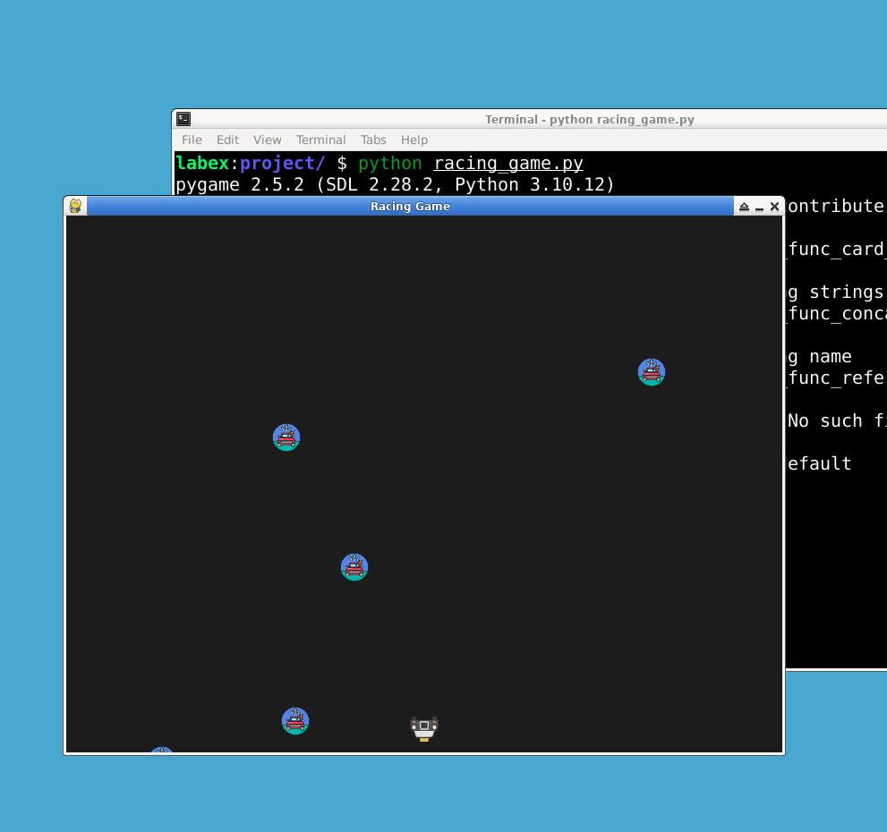Viewport: 887px width, 832px height.
Task: Click the underlined racing_game.py text in the terminal
Action: pyautogui.click(x=508, y=163)
